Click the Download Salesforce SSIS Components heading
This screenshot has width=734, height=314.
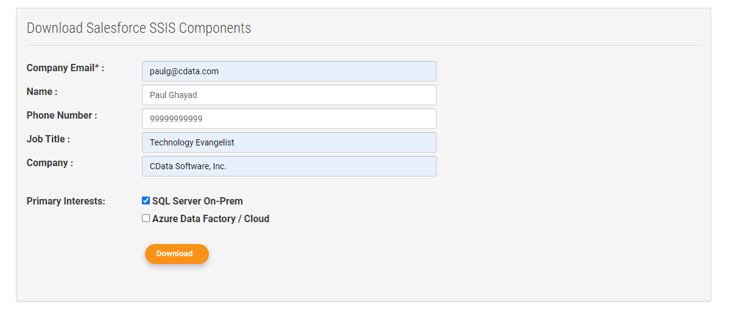pos(139,28)
